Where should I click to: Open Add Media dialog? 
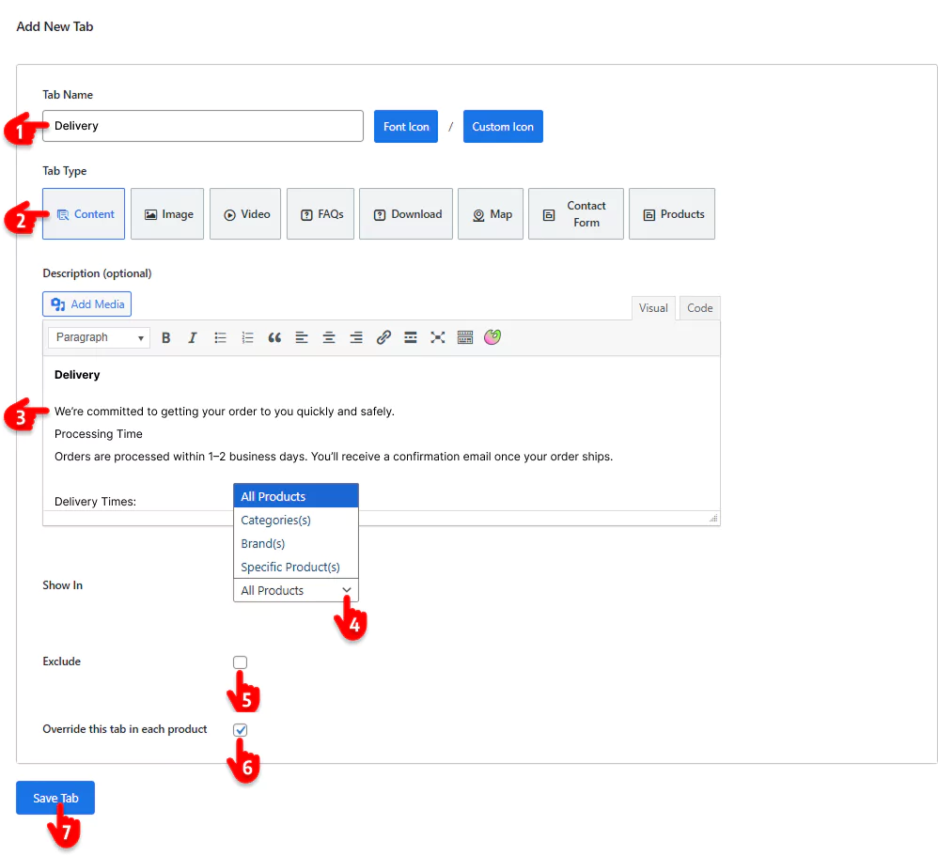click(x=87, y=303)
